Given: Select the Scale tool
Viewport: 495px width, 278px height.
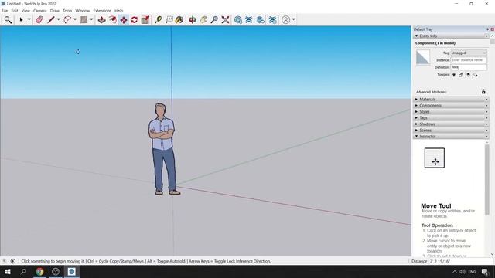Looking at the screenshot, I should coord(145,20).
